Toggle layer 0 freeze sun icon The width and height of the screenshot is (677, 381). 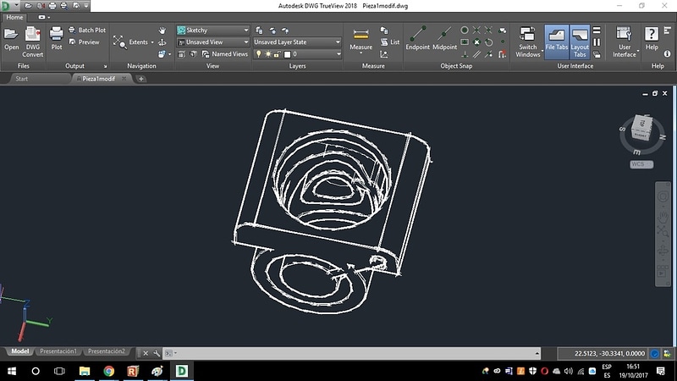(268, 54)
